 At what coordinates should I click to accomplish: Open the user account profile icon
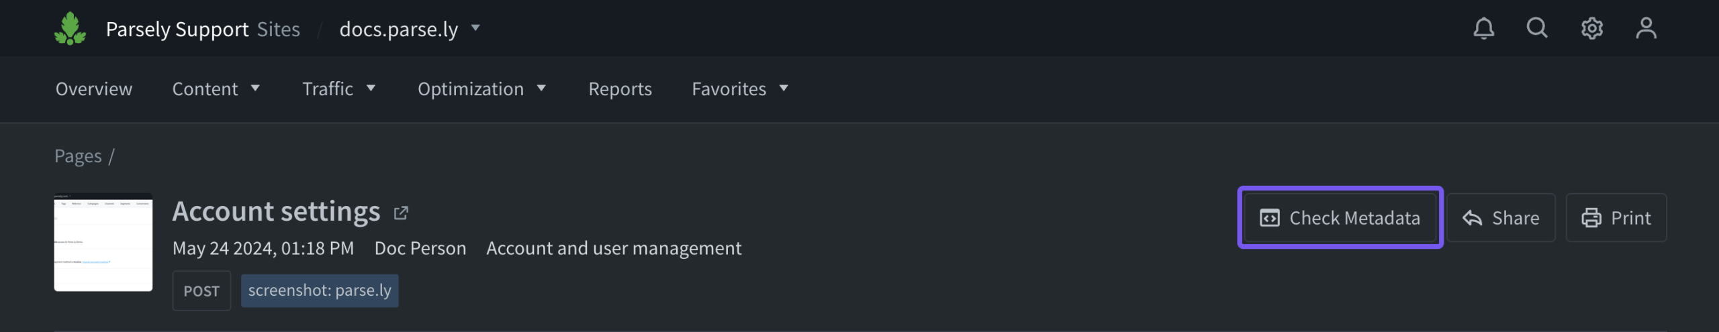pyautogui.click(x=1646, y=29)
